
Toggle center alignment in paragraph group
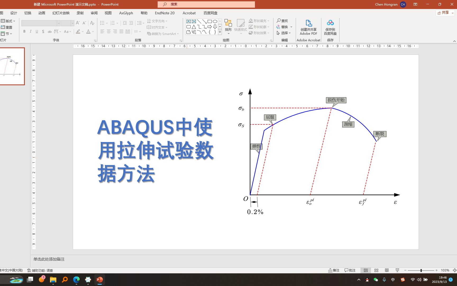pos(108,32)
